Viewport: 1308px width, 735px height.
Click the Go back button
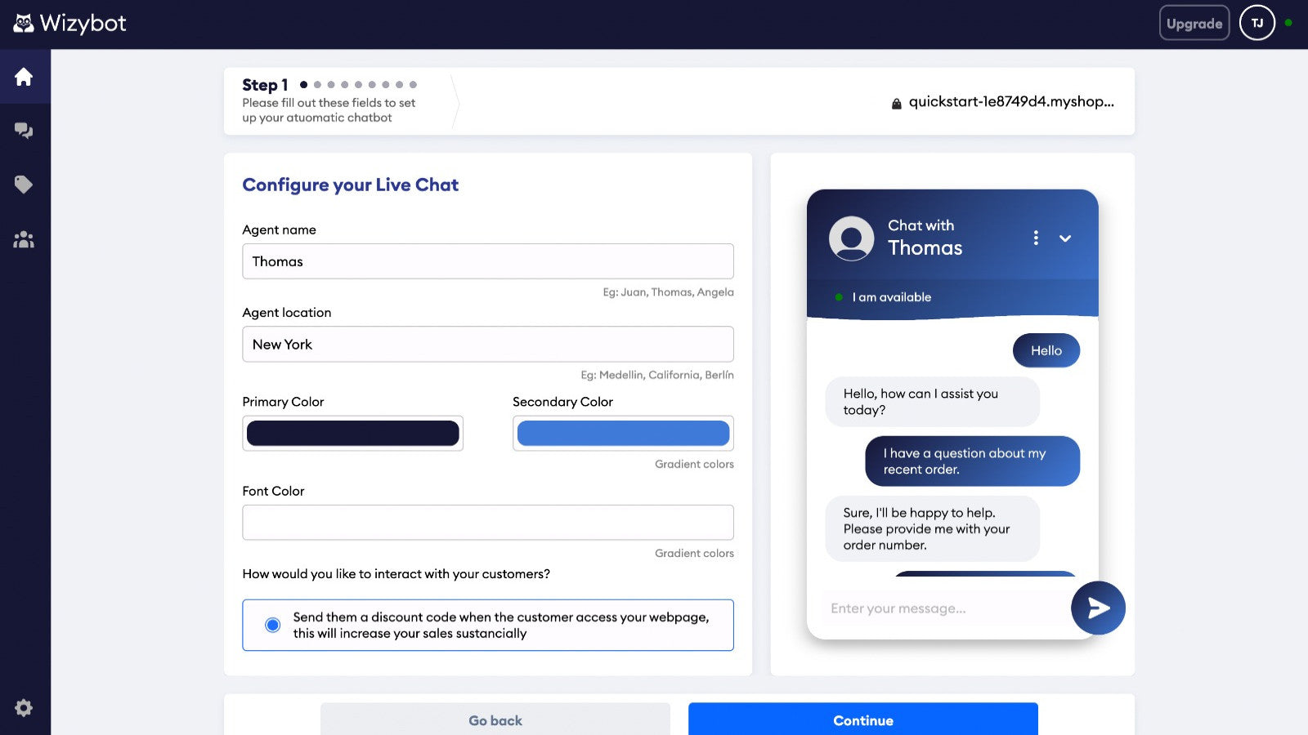(x=495, y=719)
